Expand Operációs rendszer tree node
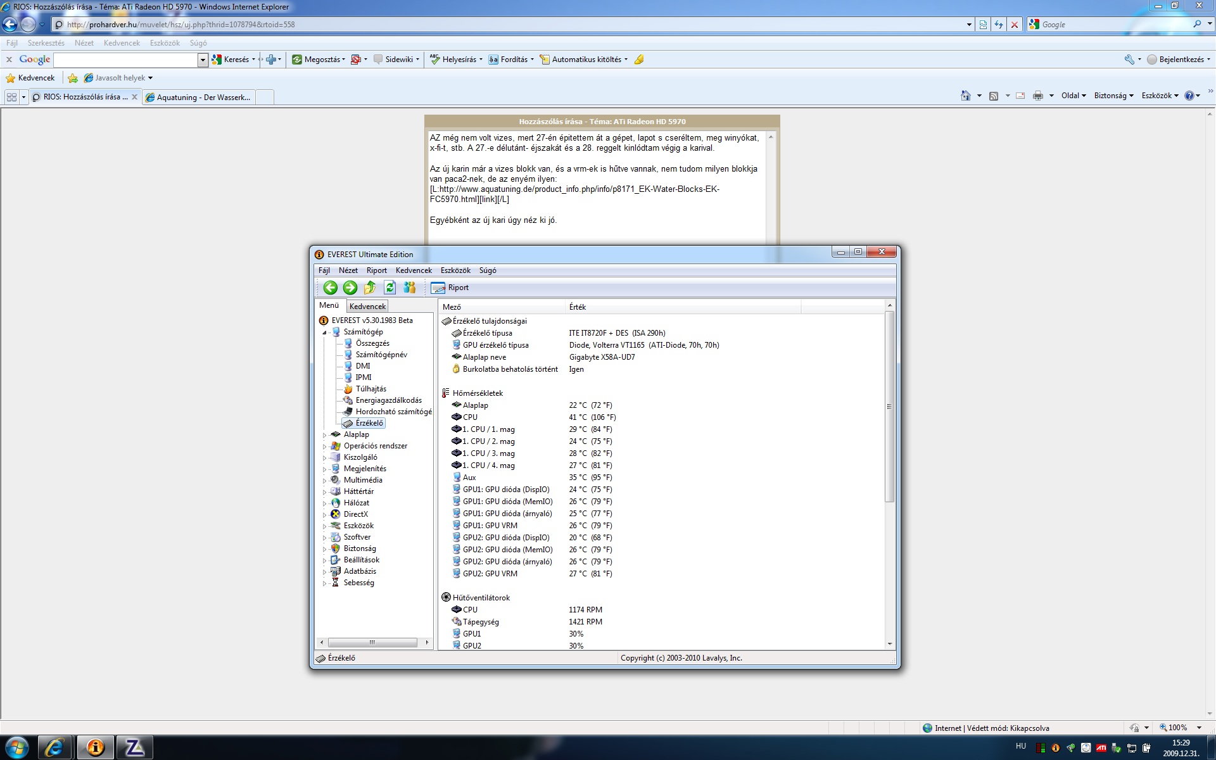Image resolution: width=1216 pixels, height=760 pixels. tap(325, 446)
